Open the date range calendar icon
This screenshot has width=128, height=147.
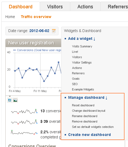coord(54,31)
